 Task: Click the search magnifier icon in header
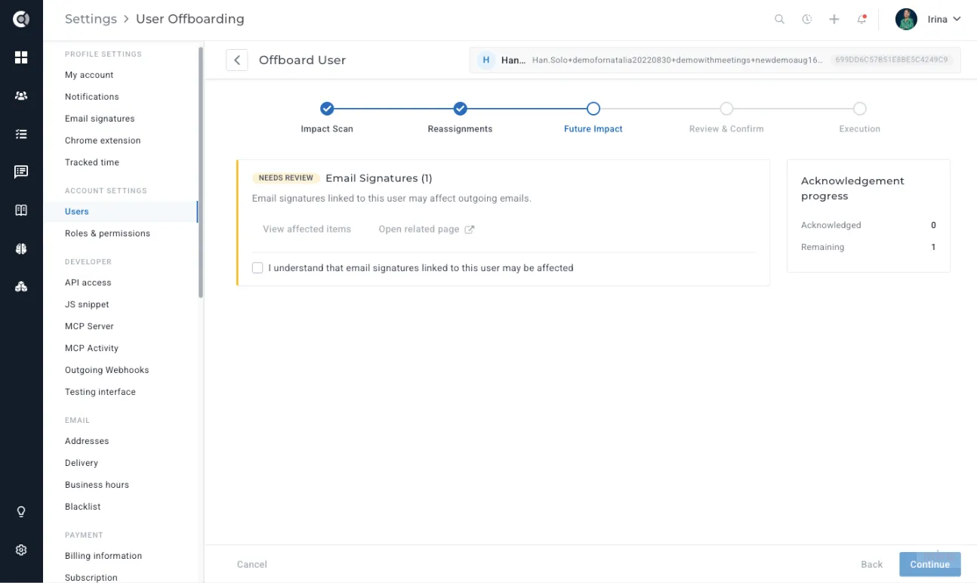tap(779, 20)
